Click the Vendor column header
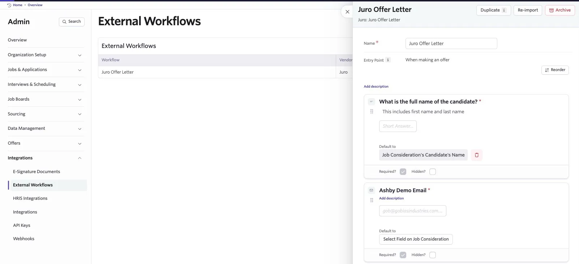The height and width of the screenshot is (264, 579). [344, 60]
